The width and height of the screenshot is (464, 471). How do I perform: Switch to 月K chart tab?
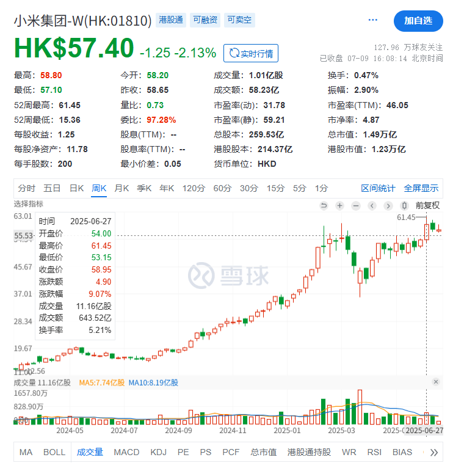[121, 188]
